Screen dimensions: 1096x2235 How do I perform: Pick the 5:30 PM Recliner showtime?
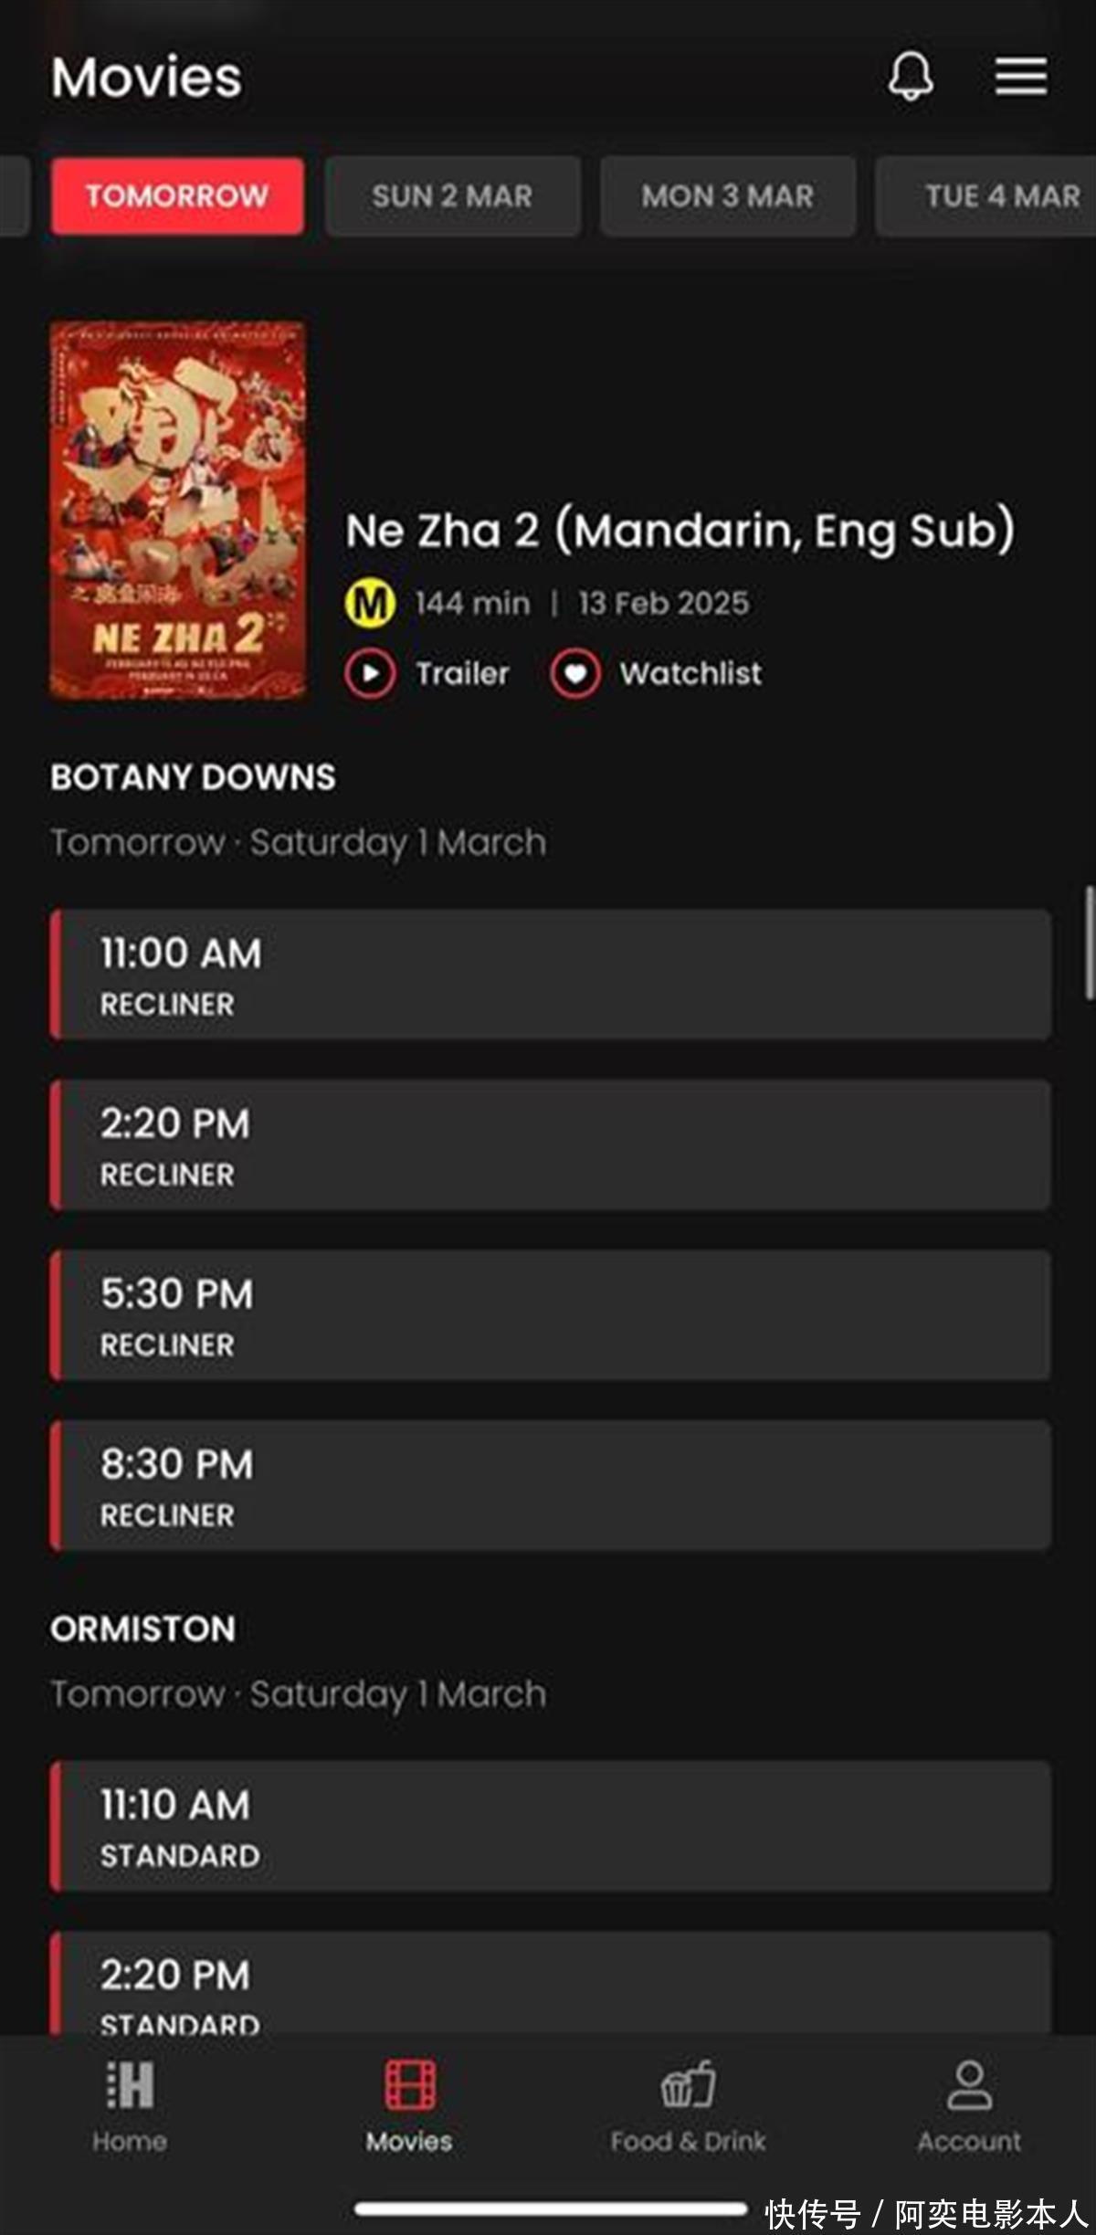pos(550,1315)
